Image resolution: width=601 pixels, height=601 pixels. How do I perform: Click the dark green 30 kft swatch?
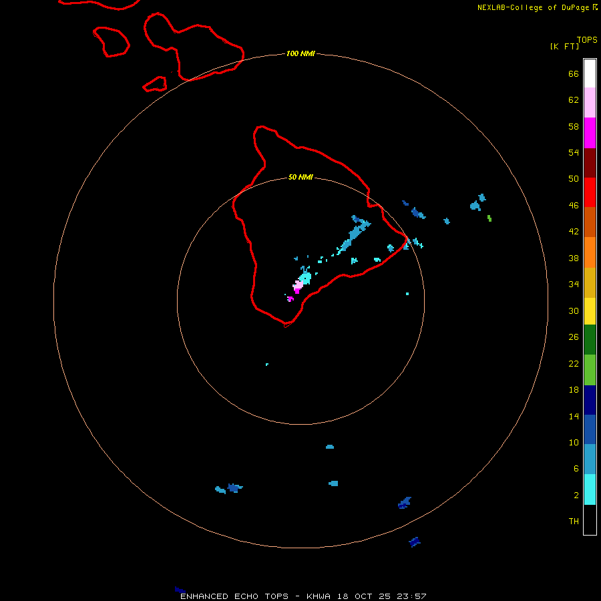590,339
